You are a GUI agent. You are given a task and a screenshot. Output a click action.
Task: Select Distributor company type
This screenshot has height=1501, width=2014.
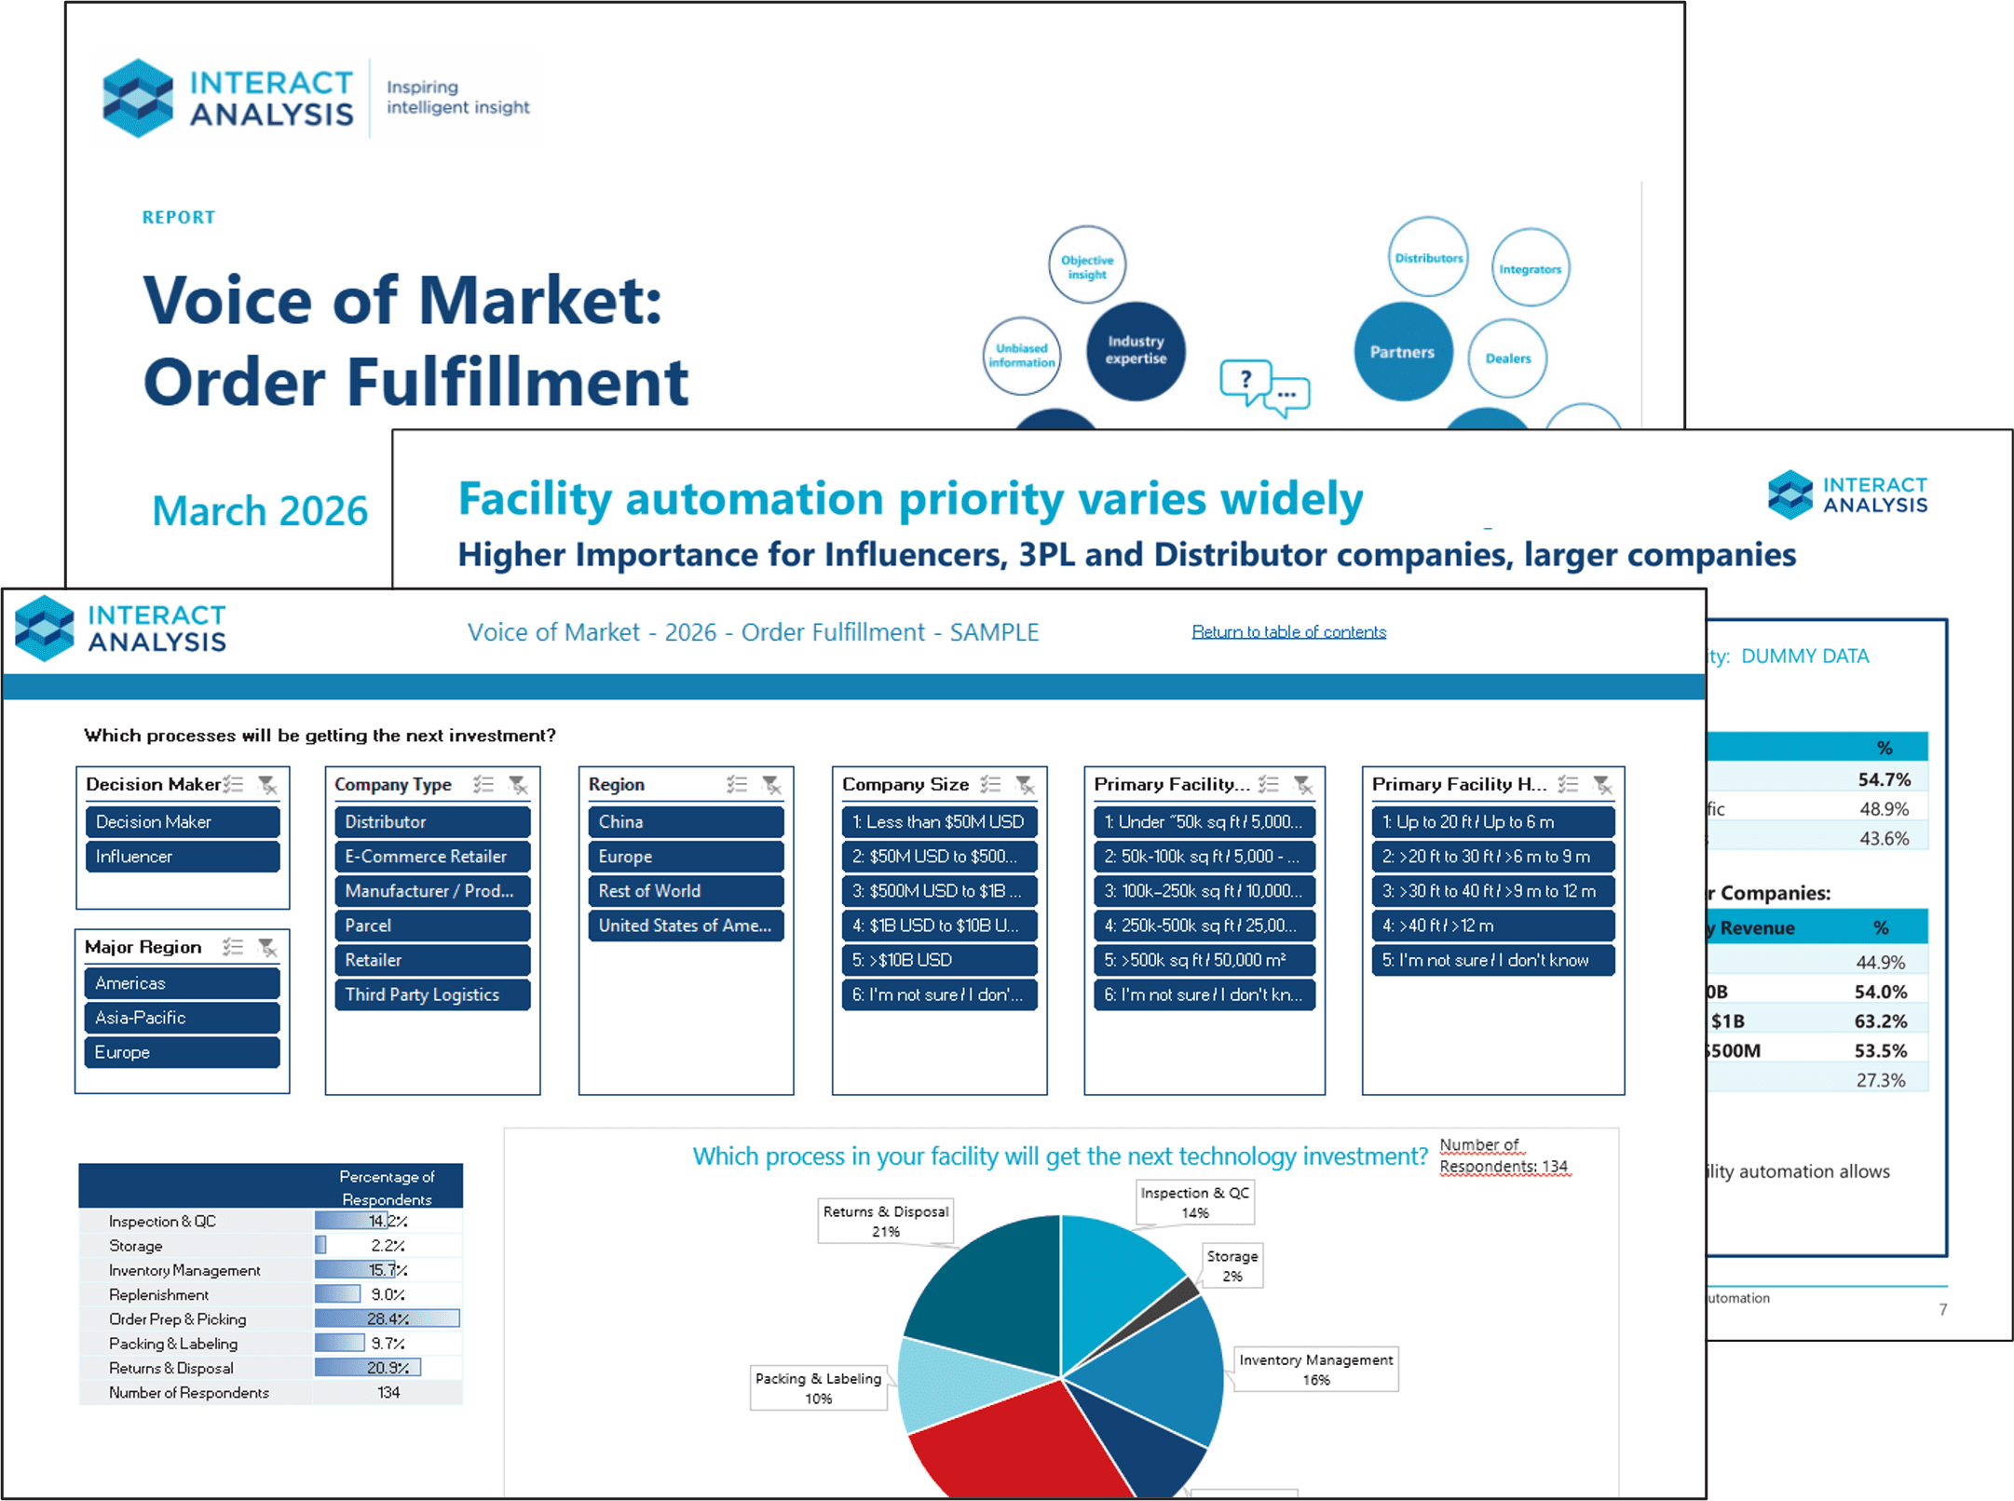pyautogui.click(x=432, y=822)
